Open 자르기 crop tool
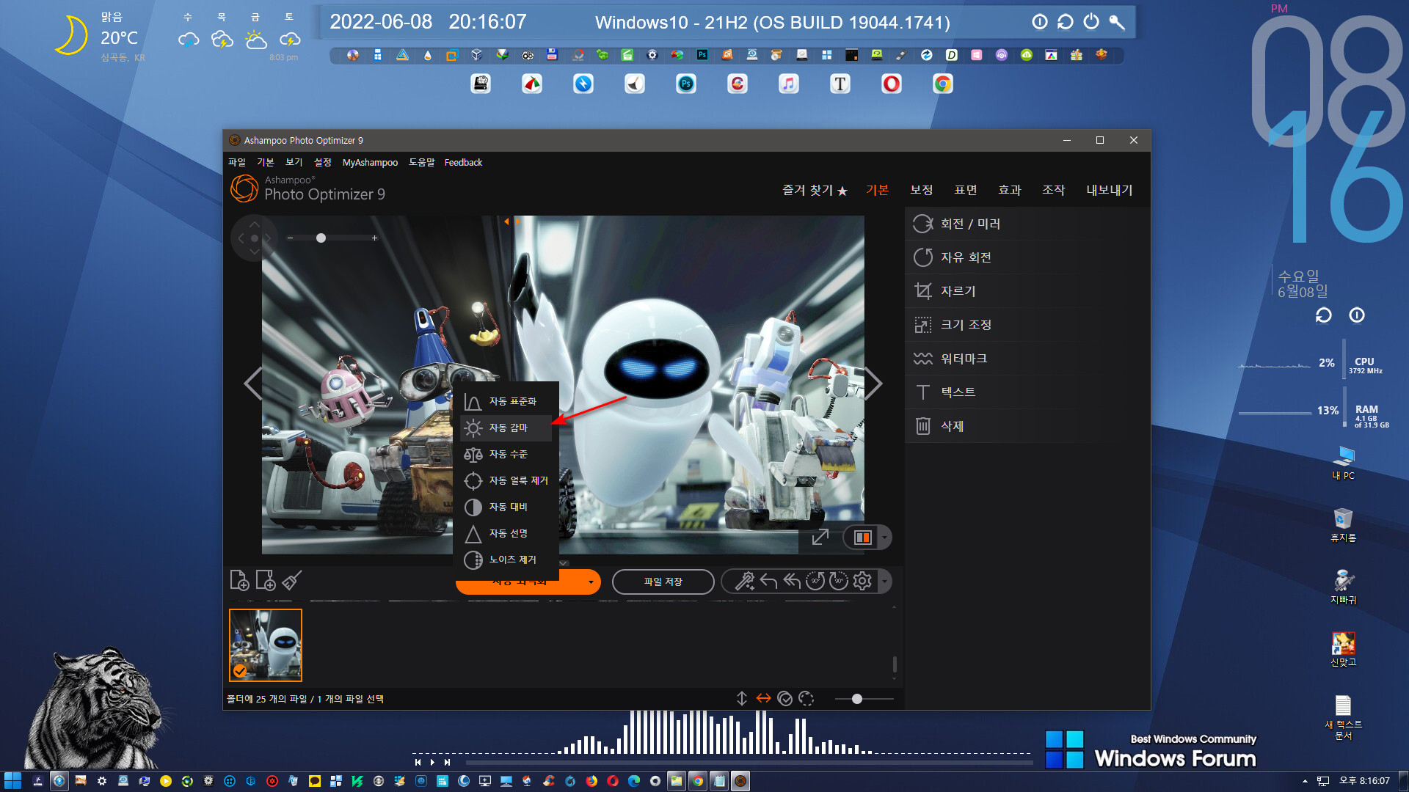 pos(1027,291)
